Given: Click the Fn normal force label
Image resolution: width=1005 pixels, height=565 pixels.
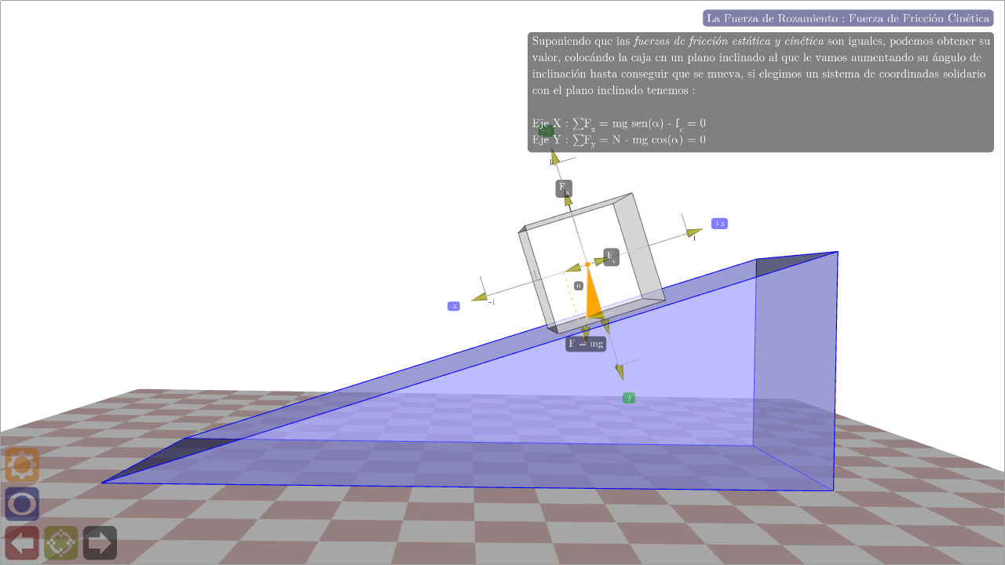Looking at the screenshot, I should click(x=564, y=188).
